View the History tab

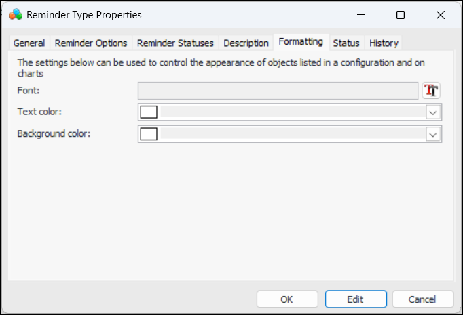[x=384, y=43]
